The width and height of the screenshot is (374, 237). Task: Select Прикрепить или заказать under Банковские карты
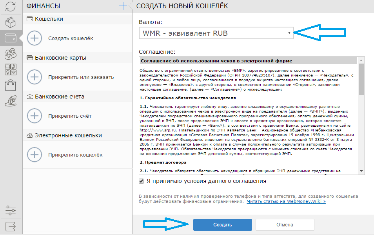pos(81,77)
